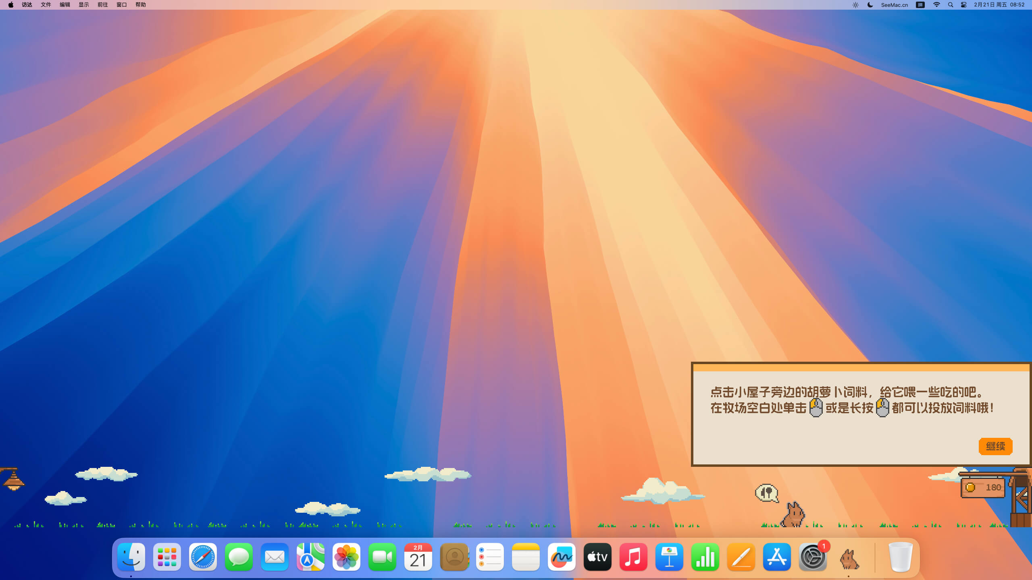Click the brown rabbit on the pasture
This screenshot has width=1032, height=580.
(x=793, y=515)
